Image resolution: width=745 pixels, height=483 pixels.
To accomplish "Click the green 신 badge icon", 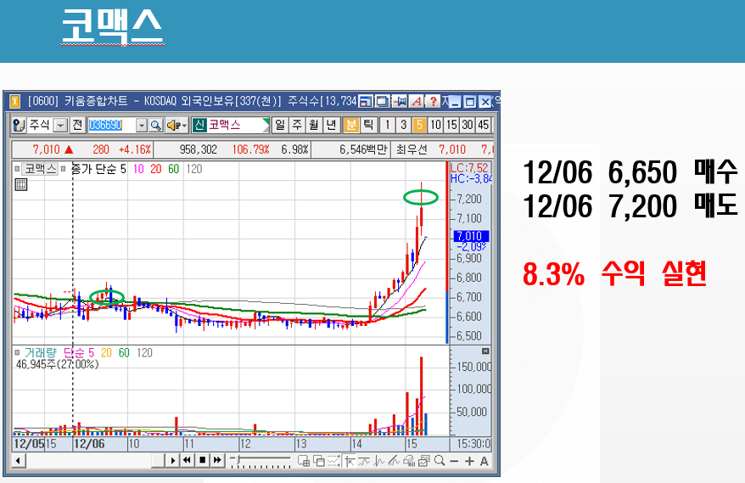I will point(199,126).
